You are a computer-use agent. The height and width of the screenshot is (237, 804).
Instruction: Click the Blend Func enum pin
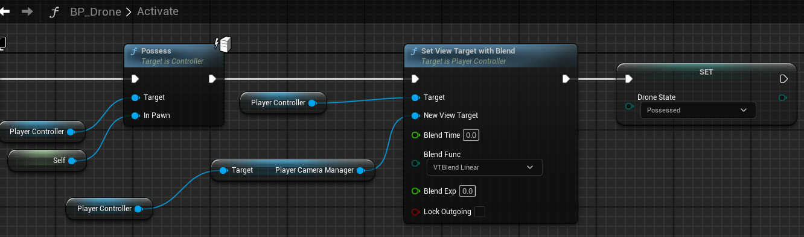click(x=415, y=163)
